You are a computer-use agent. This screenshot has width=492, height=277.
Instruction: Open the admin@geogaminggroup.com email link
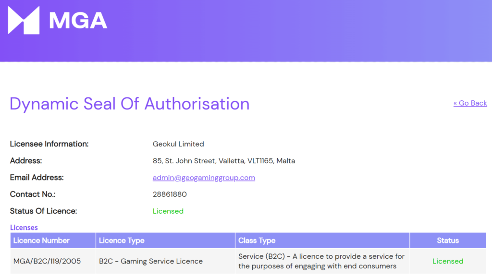coord(204,178)
